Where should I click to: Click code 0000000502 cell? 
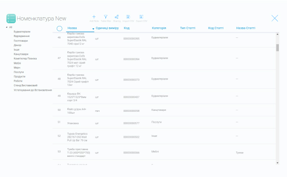click(x=131, y=137)
